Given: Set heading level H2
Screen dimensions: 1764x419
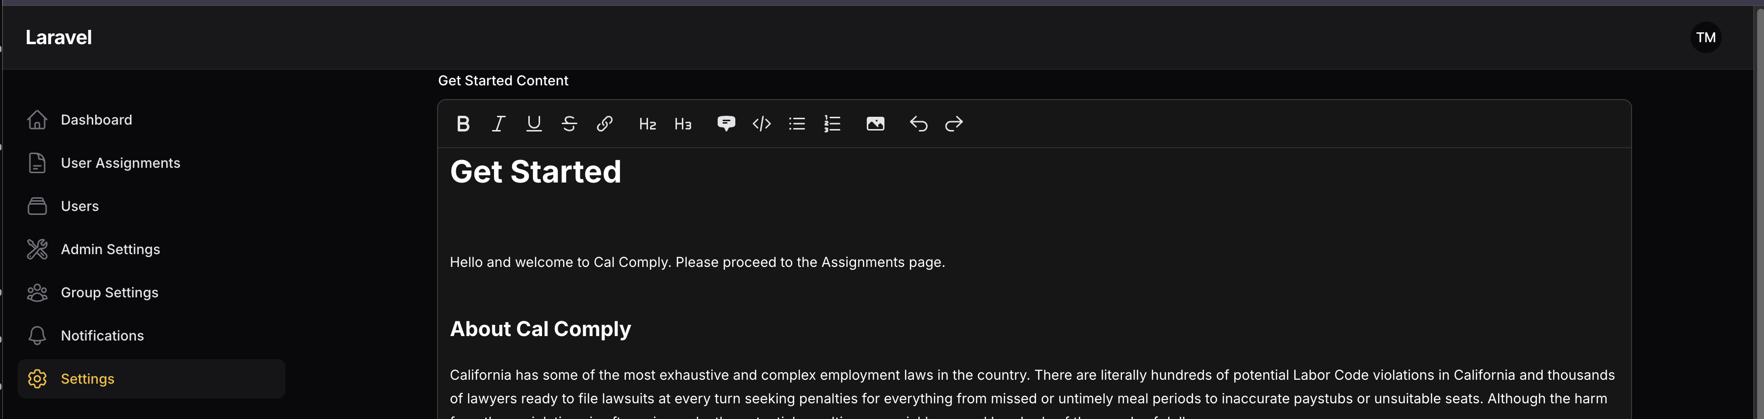Looking at the screenshot, I should coord(647,124).
